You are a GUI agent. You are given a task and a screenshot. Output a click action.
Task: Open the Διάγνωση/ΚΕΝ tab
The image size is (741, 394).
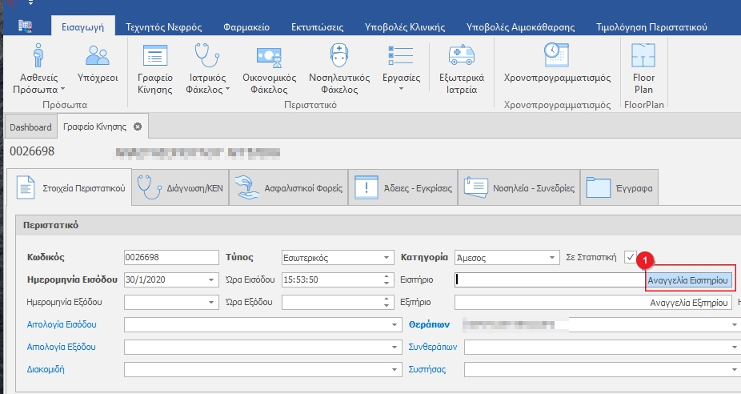click(x=181, y=189)
